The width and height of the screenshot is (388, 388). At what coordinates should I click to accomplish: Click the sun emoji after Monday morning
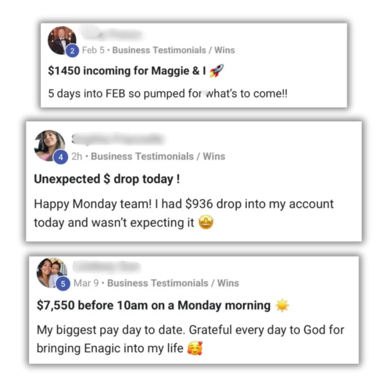[x=282, y=305]
